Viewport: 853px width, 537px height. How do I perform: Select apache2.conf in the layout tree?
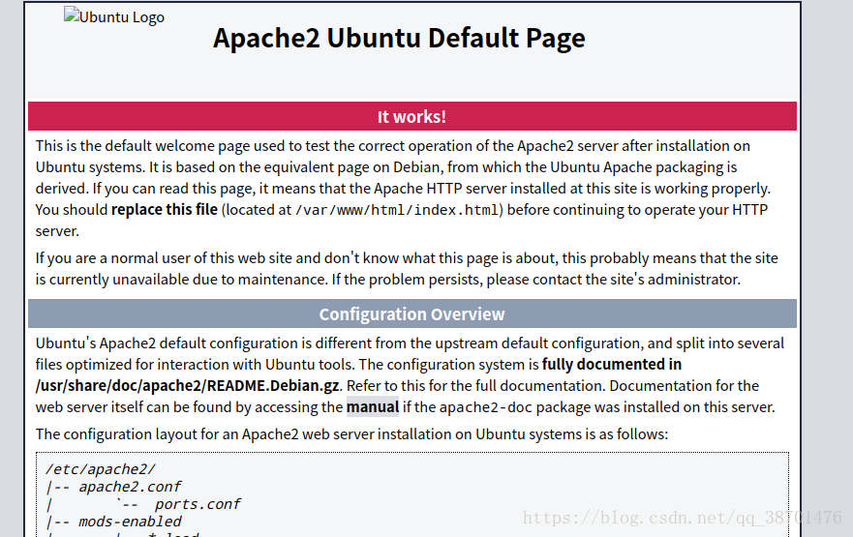[x=130, y=487]
